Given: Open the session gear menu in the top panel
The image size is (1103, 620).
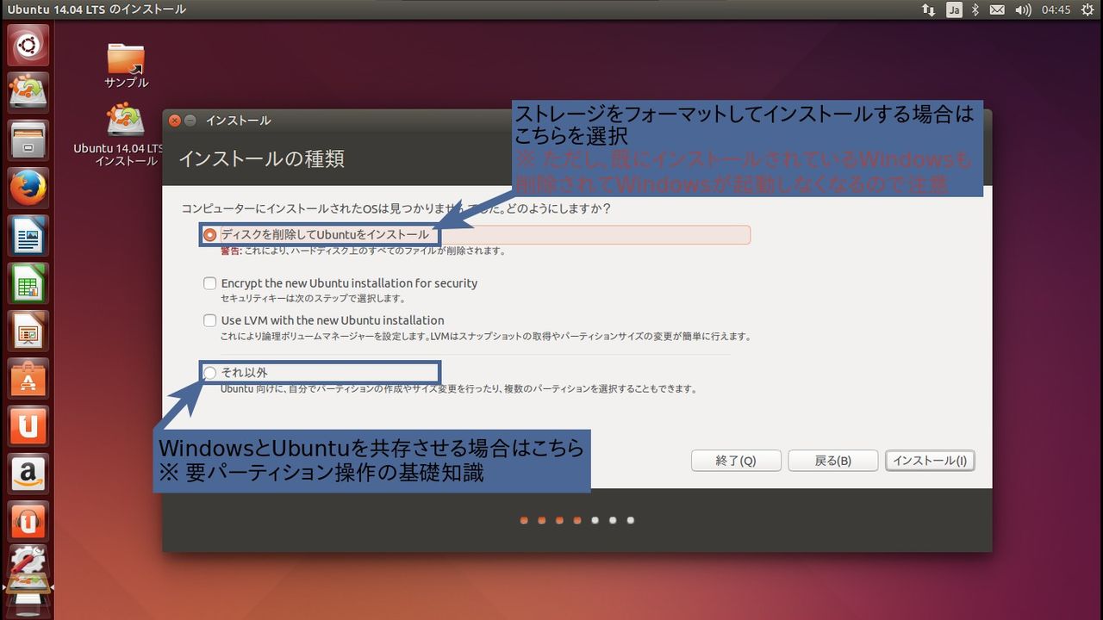Looking at the screenshot, I should [x=1087, y=9].
